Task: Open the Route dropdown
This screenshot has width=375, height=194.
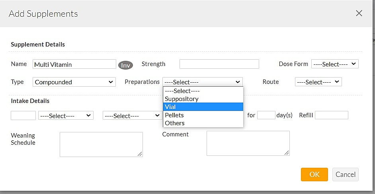Action: (x=318, y=82)
